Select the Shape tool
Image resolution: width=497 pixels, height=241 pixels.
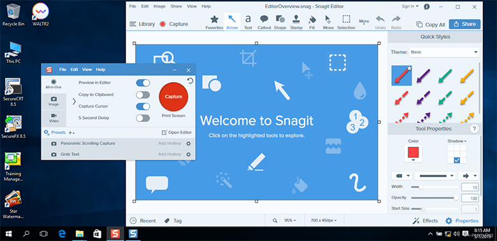click(x=280, y=22)
